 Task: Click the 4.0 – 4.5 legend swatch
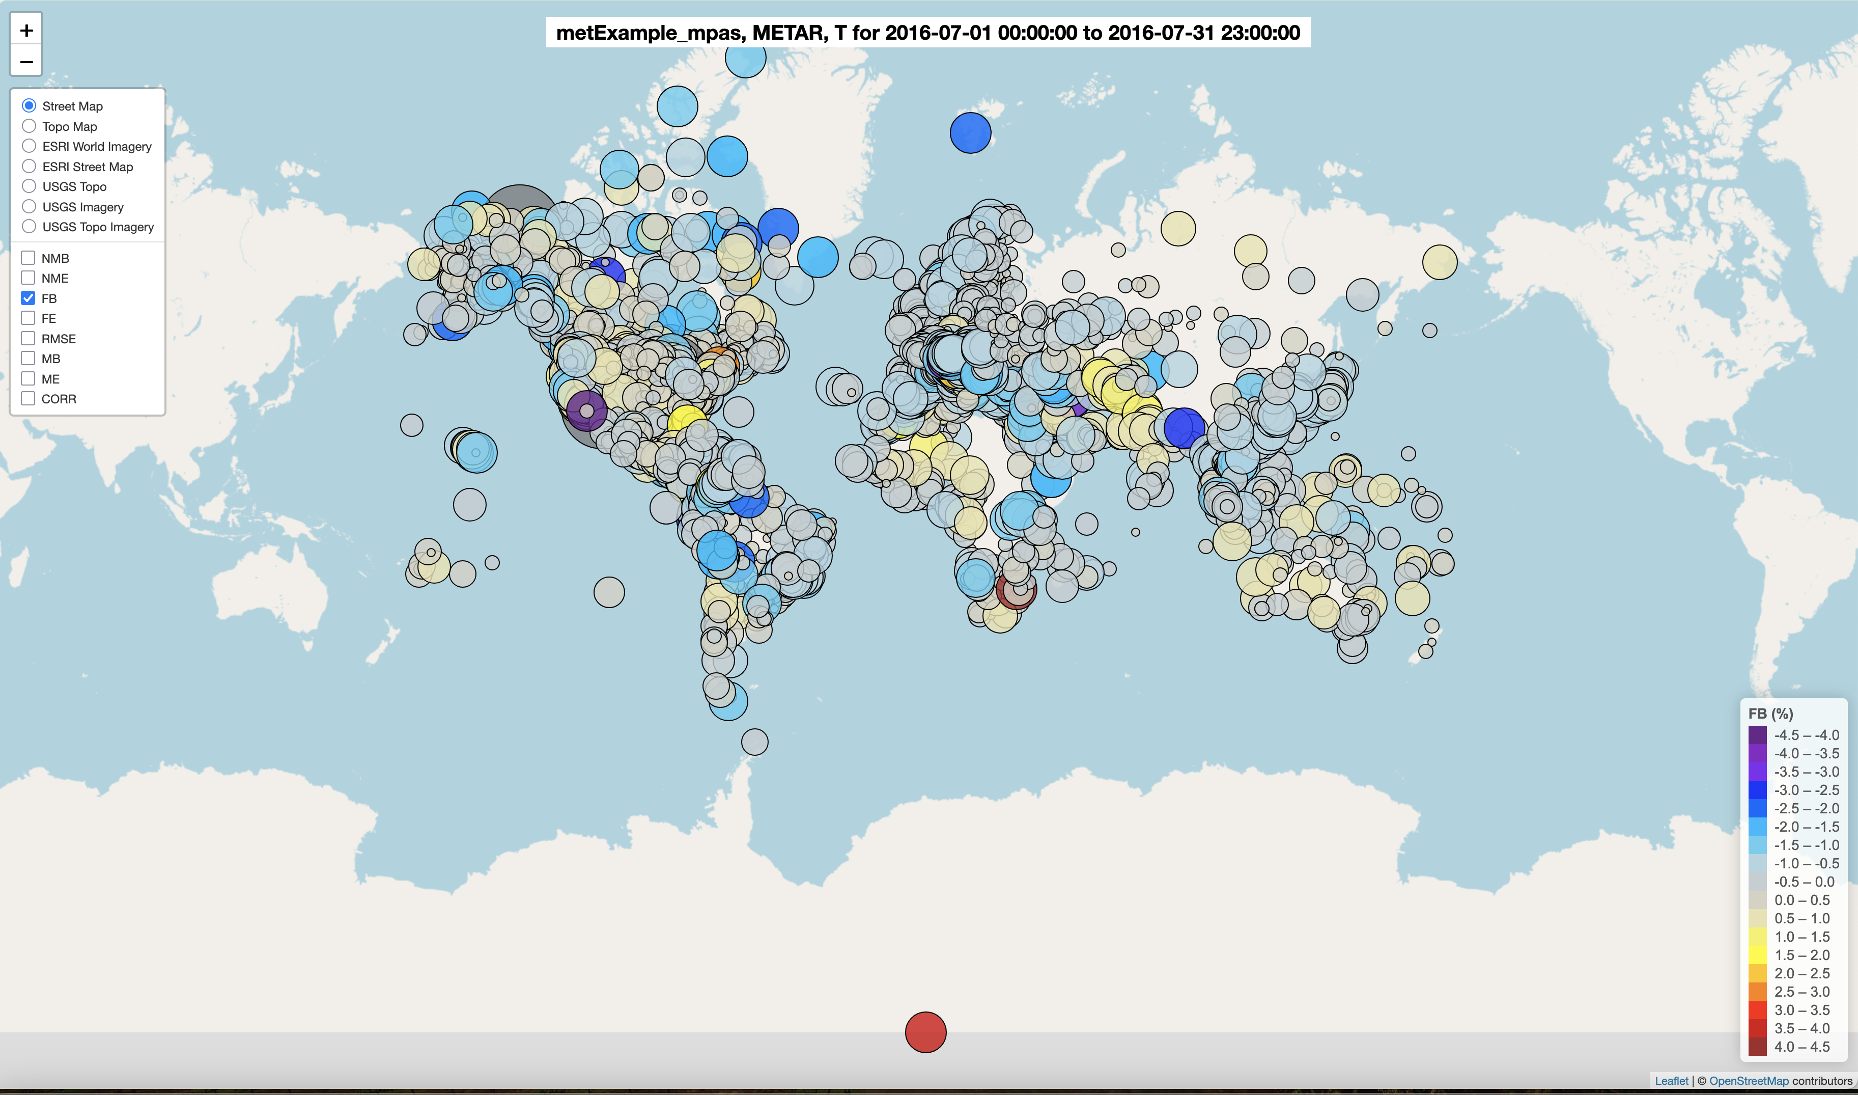(1758, 1046)
